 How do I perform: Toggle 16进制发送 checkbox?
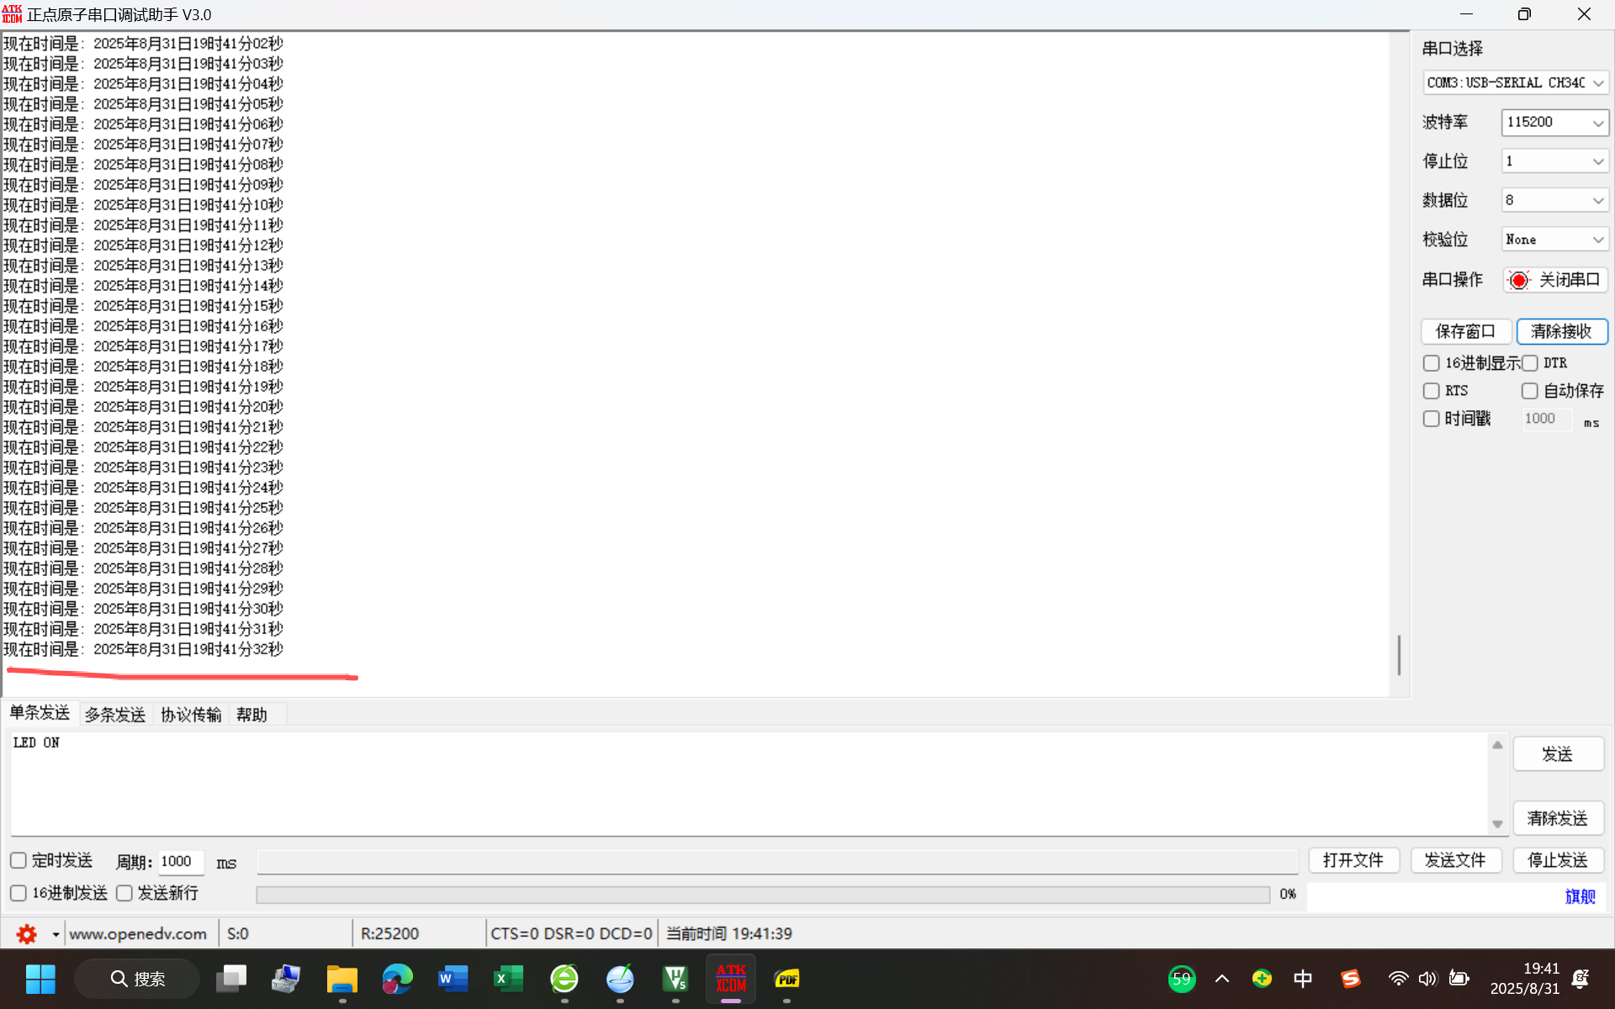(x=19, y=893)
